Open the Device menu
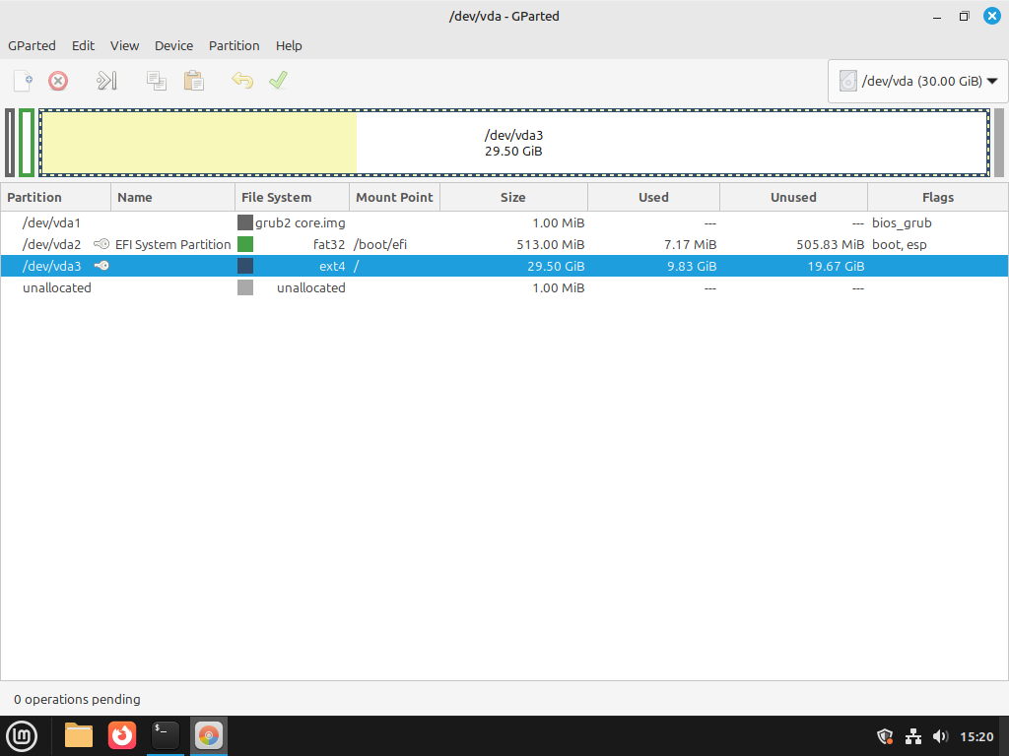 (173, 45)
